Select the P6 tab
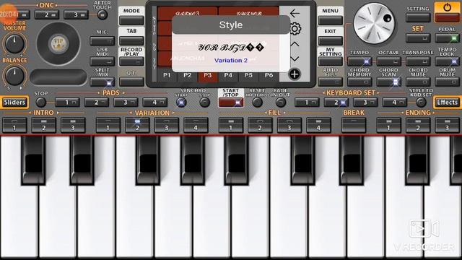 (x=269, y=75)
